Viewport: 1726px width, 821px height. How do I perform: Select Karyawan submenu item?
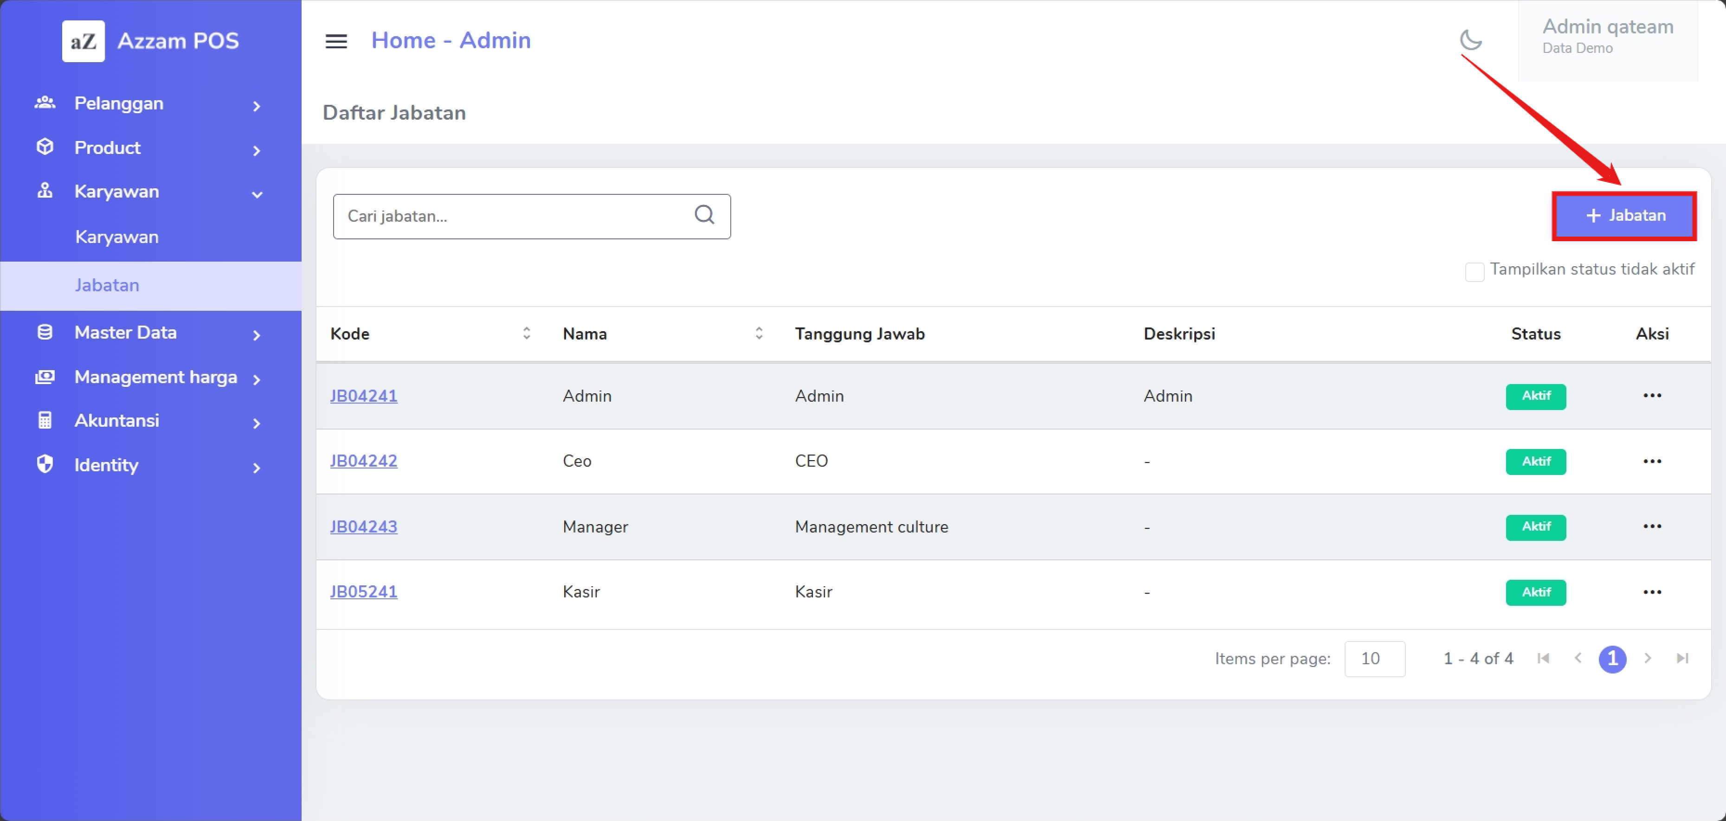(117, 237)
